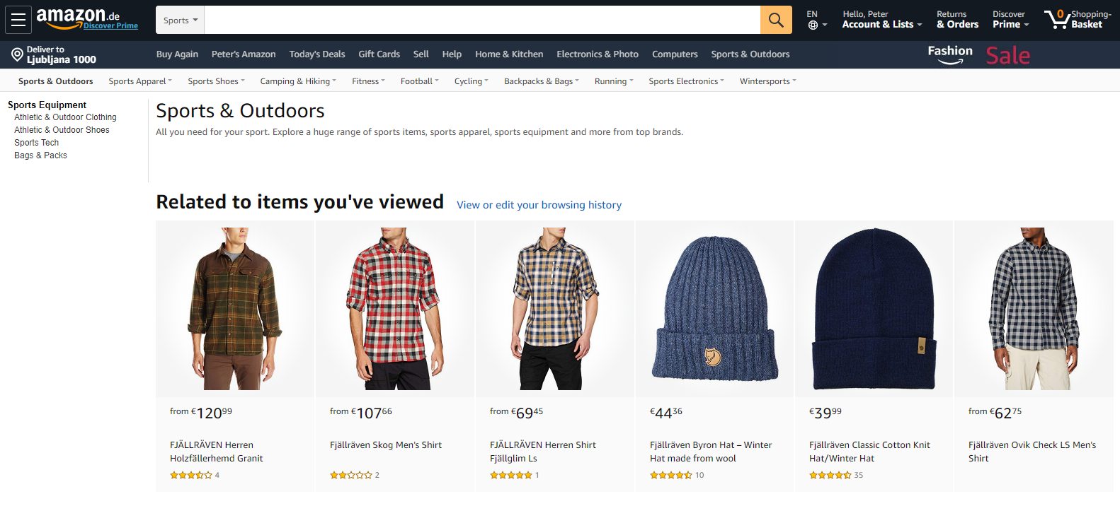The image size is (1120, 518).
Task: Select the Sports & Outdoors subnav tab
Action: (x=56, y=81)
